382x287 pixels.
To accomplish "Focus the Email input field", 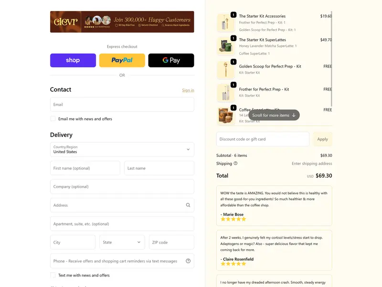I will coord(122,104).
